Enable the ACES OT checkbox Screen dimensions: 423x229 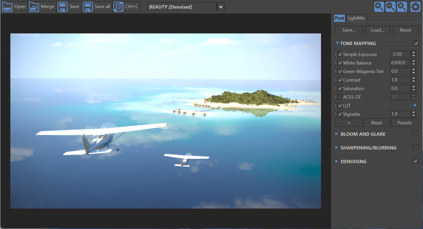pyautogui.click(x=340, y=97)
